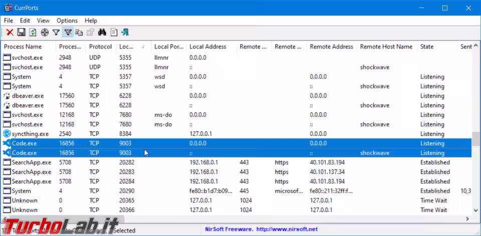Click the 8384 local port cell
The height and width of the screenshot is (236, 481).
pyautogui.click(x=125, y=134)
